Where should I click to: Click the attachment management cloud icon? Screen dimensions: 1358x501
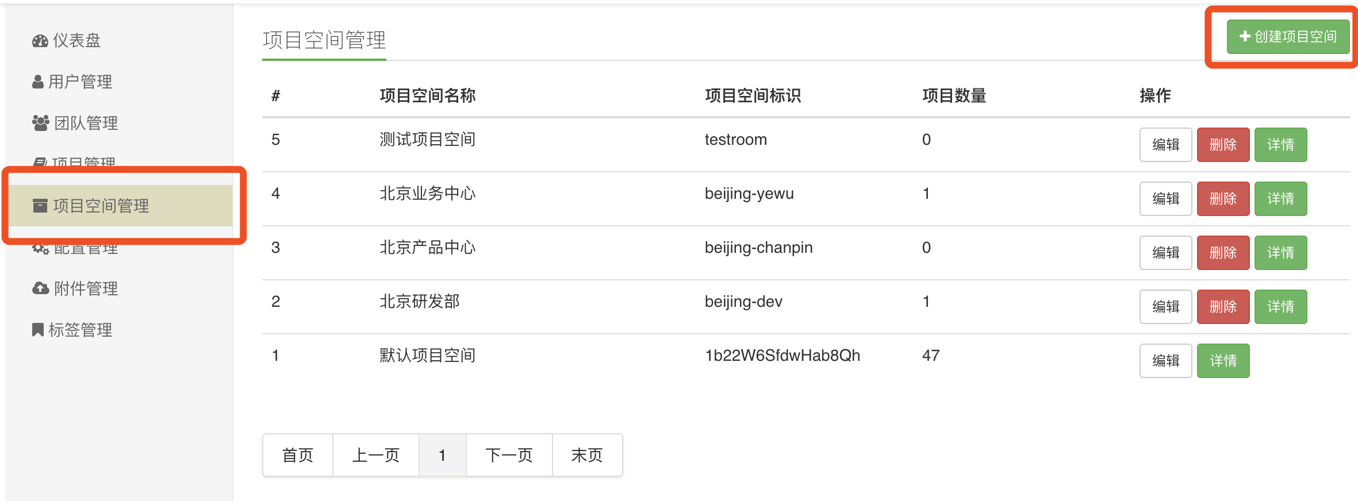click(40, 288)
